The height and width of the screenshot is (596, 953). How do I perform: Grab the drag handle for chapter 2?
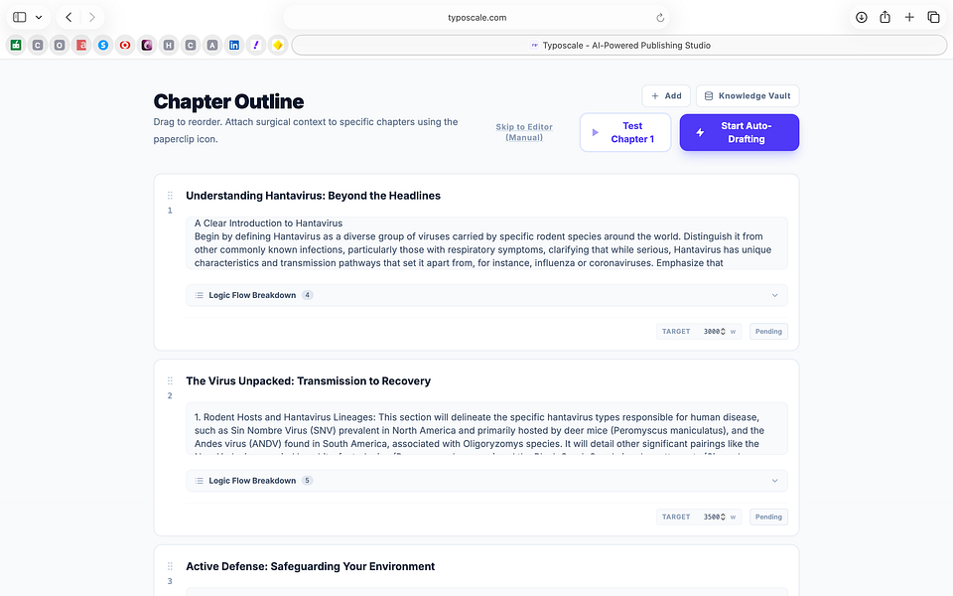click(x=170, y=380)
